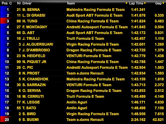Sort by the Driver column header
Viewport: 166px width, 124px height.
coord(27,3)
